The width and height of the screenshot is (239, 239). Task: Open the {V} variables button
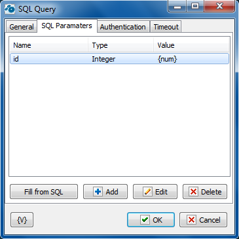coord(22,220)
